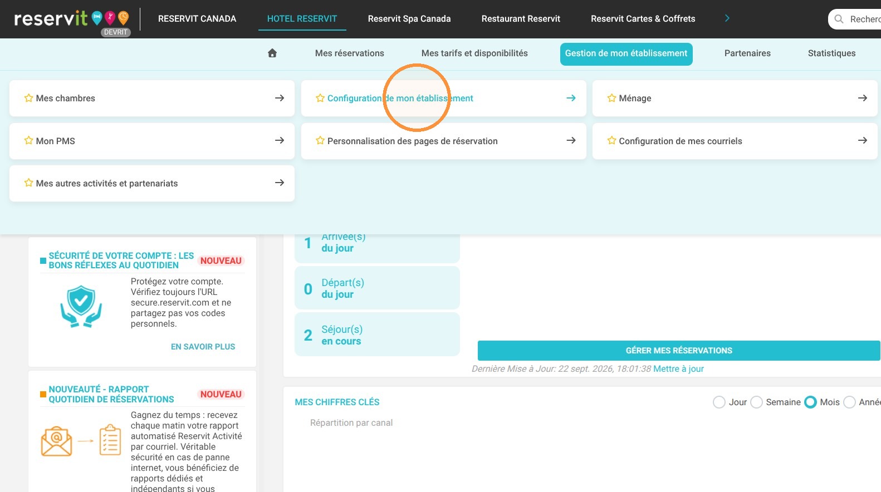This screenshot has height=492, width=881.
Task: Select the Mois radio button
Action: [810, 402]
